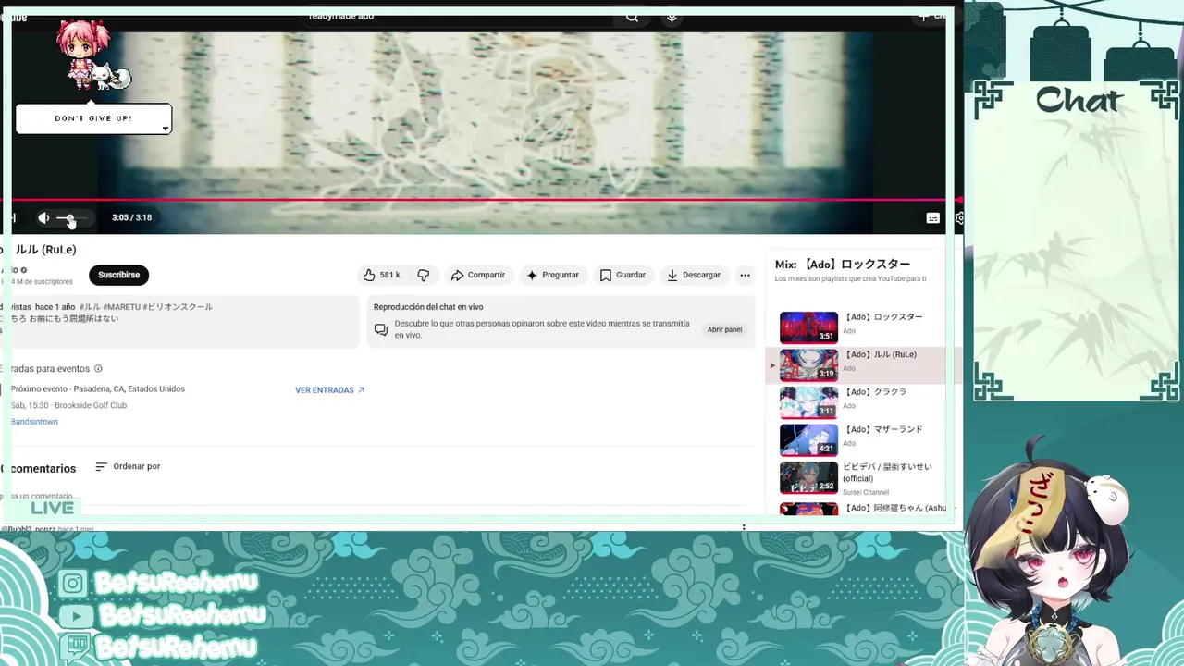Open the Ordenar por sort dropdown
The height and width of the screenshot is (666, 1184).
point(128,466)
